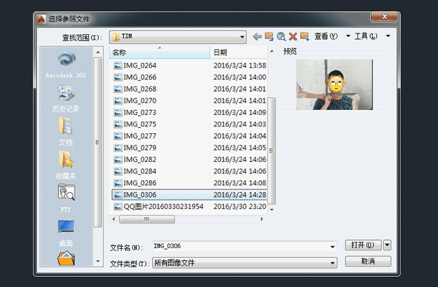This screenshot has height=287, width=438.
Task: Click the 打开(O) open button
Action: (363, 245)
